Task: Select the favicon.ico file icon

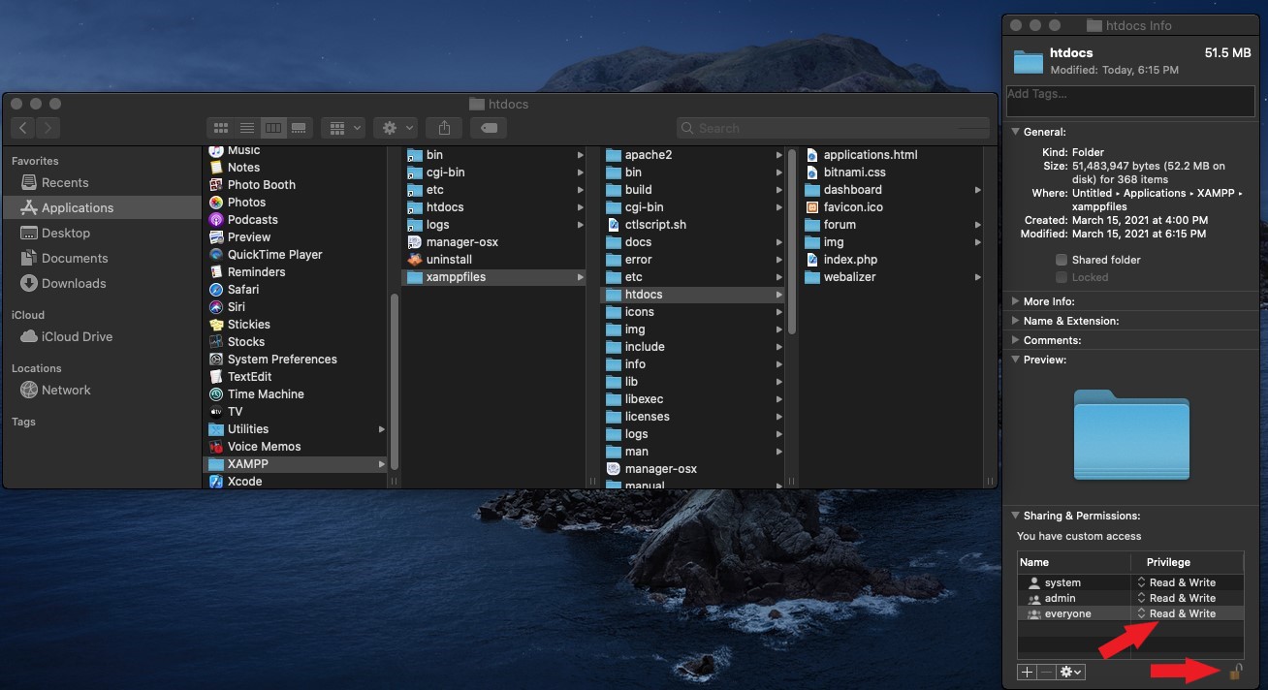Action: 812,206
